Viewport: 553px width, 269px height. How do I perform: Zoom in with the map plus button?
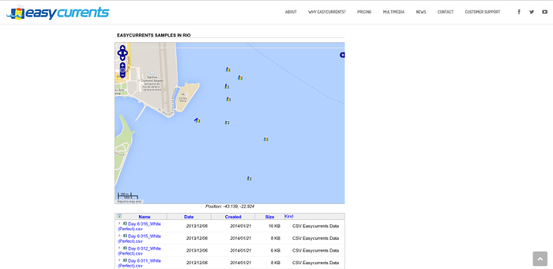coord(122,65)
